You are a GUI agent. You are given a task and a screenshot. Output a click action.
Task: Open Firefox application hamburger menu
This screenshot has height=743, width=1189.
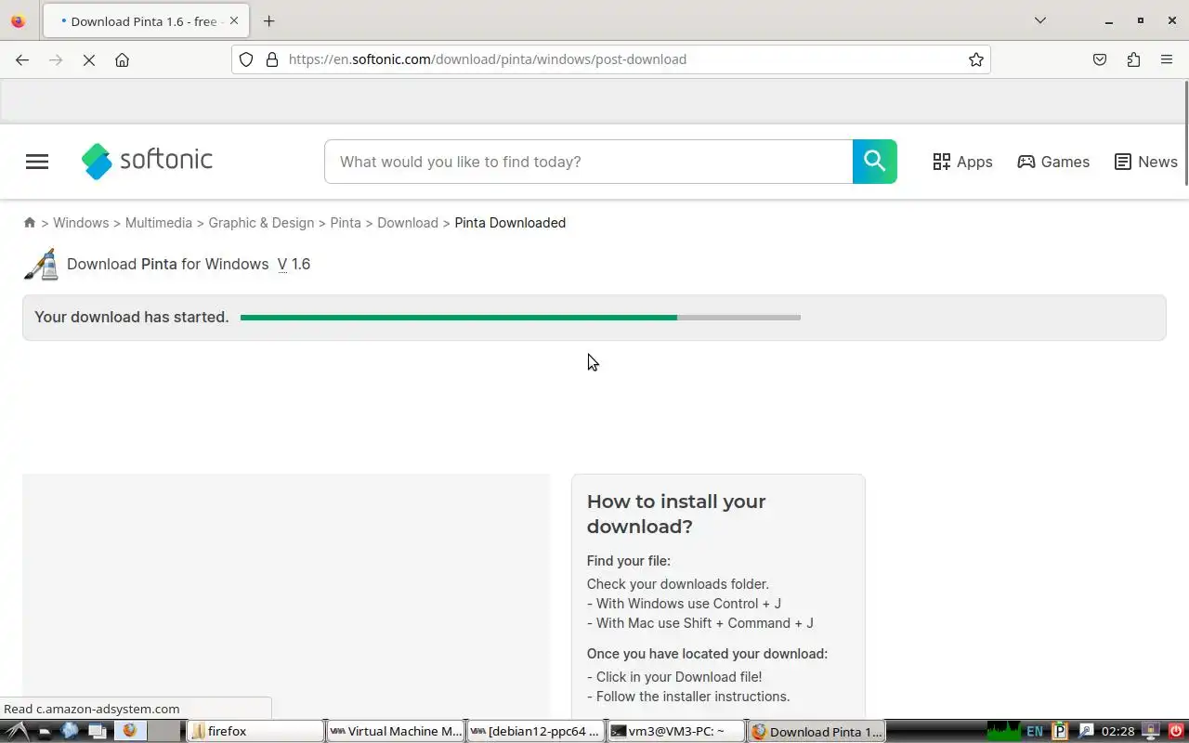(x=1167, y=59)
